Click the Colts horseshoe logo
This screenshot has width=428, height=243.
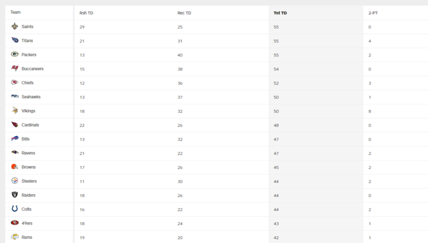[15, 209]
